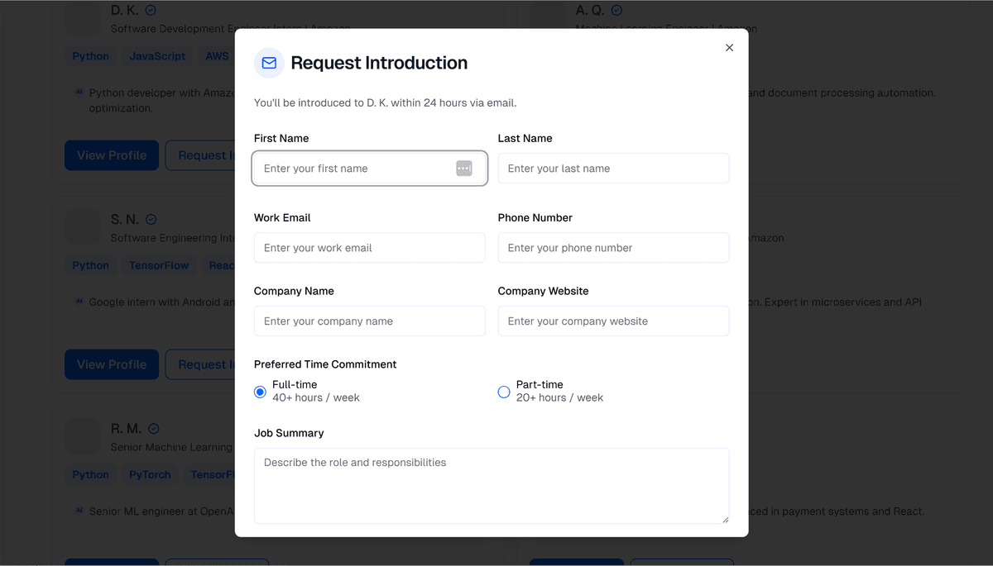The width and height of the screenshot is (993, 566).
Task: Select the Company Name field
Action: pyautogui.click(x=370, y=321)
